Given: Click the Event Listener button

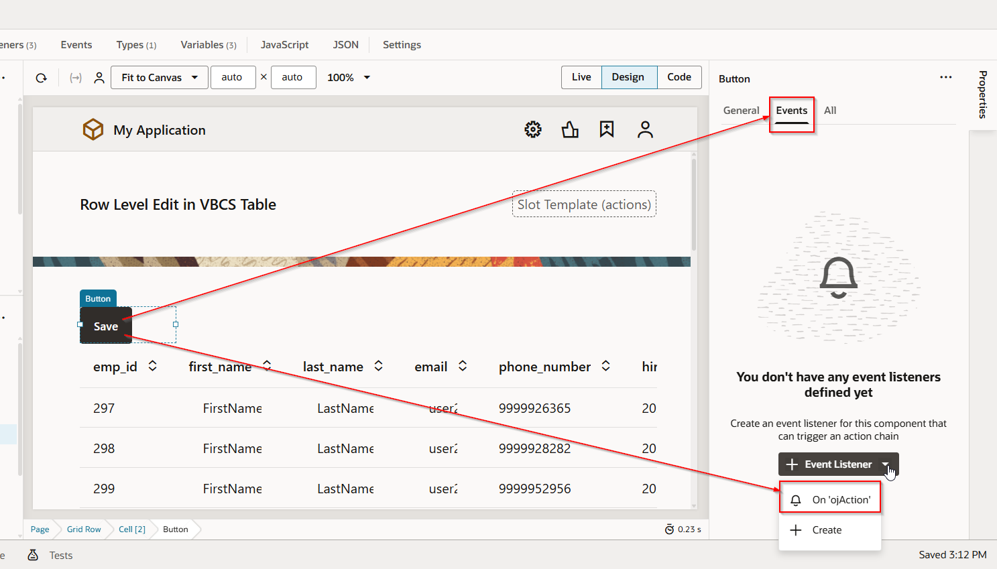Looking at the screenshot, I should (830, 464).
